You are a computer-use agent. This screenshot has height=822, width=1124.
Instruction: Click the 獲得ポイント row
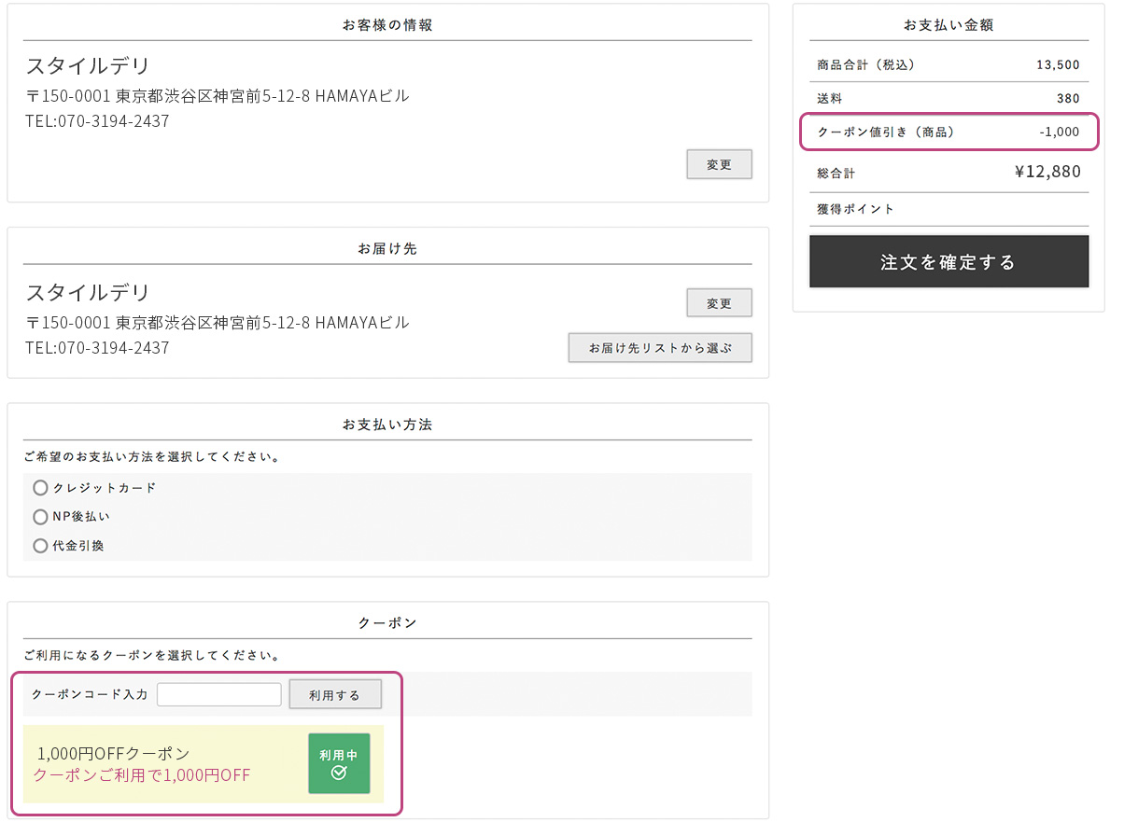[x=948, y=209]
